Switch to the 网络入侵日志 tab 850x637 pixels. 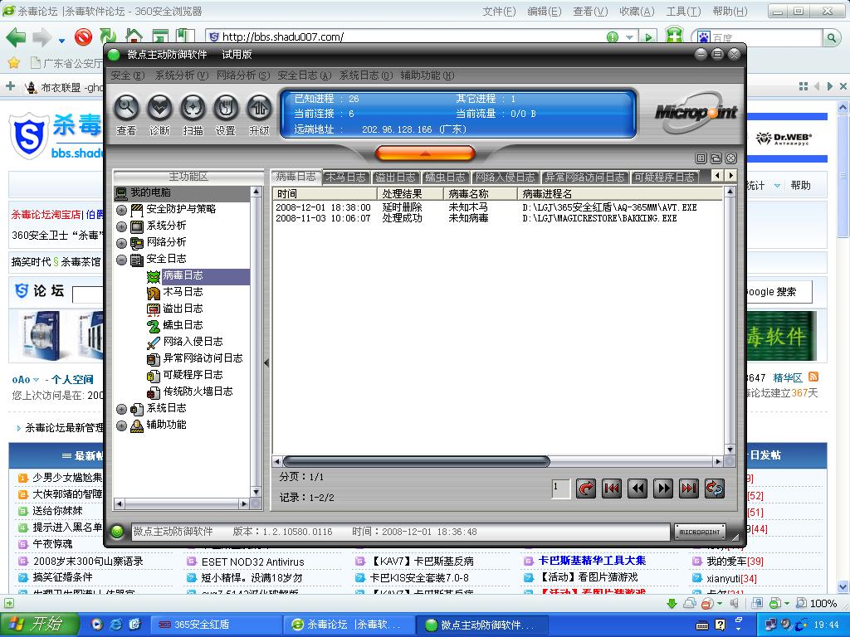[505, 177]
